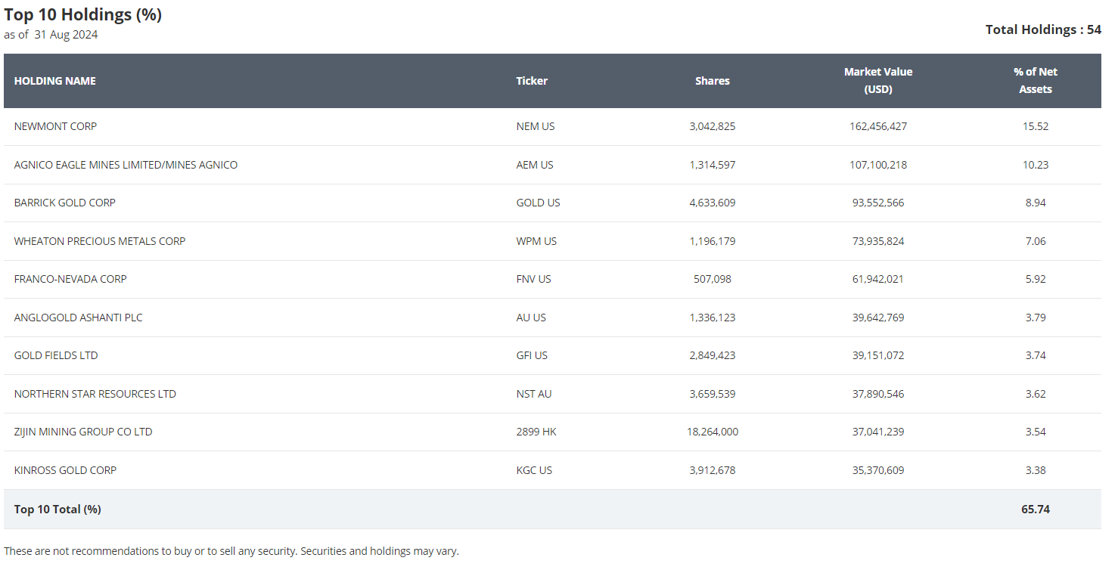Click net assets percentage 7.06

(1036, 241)
